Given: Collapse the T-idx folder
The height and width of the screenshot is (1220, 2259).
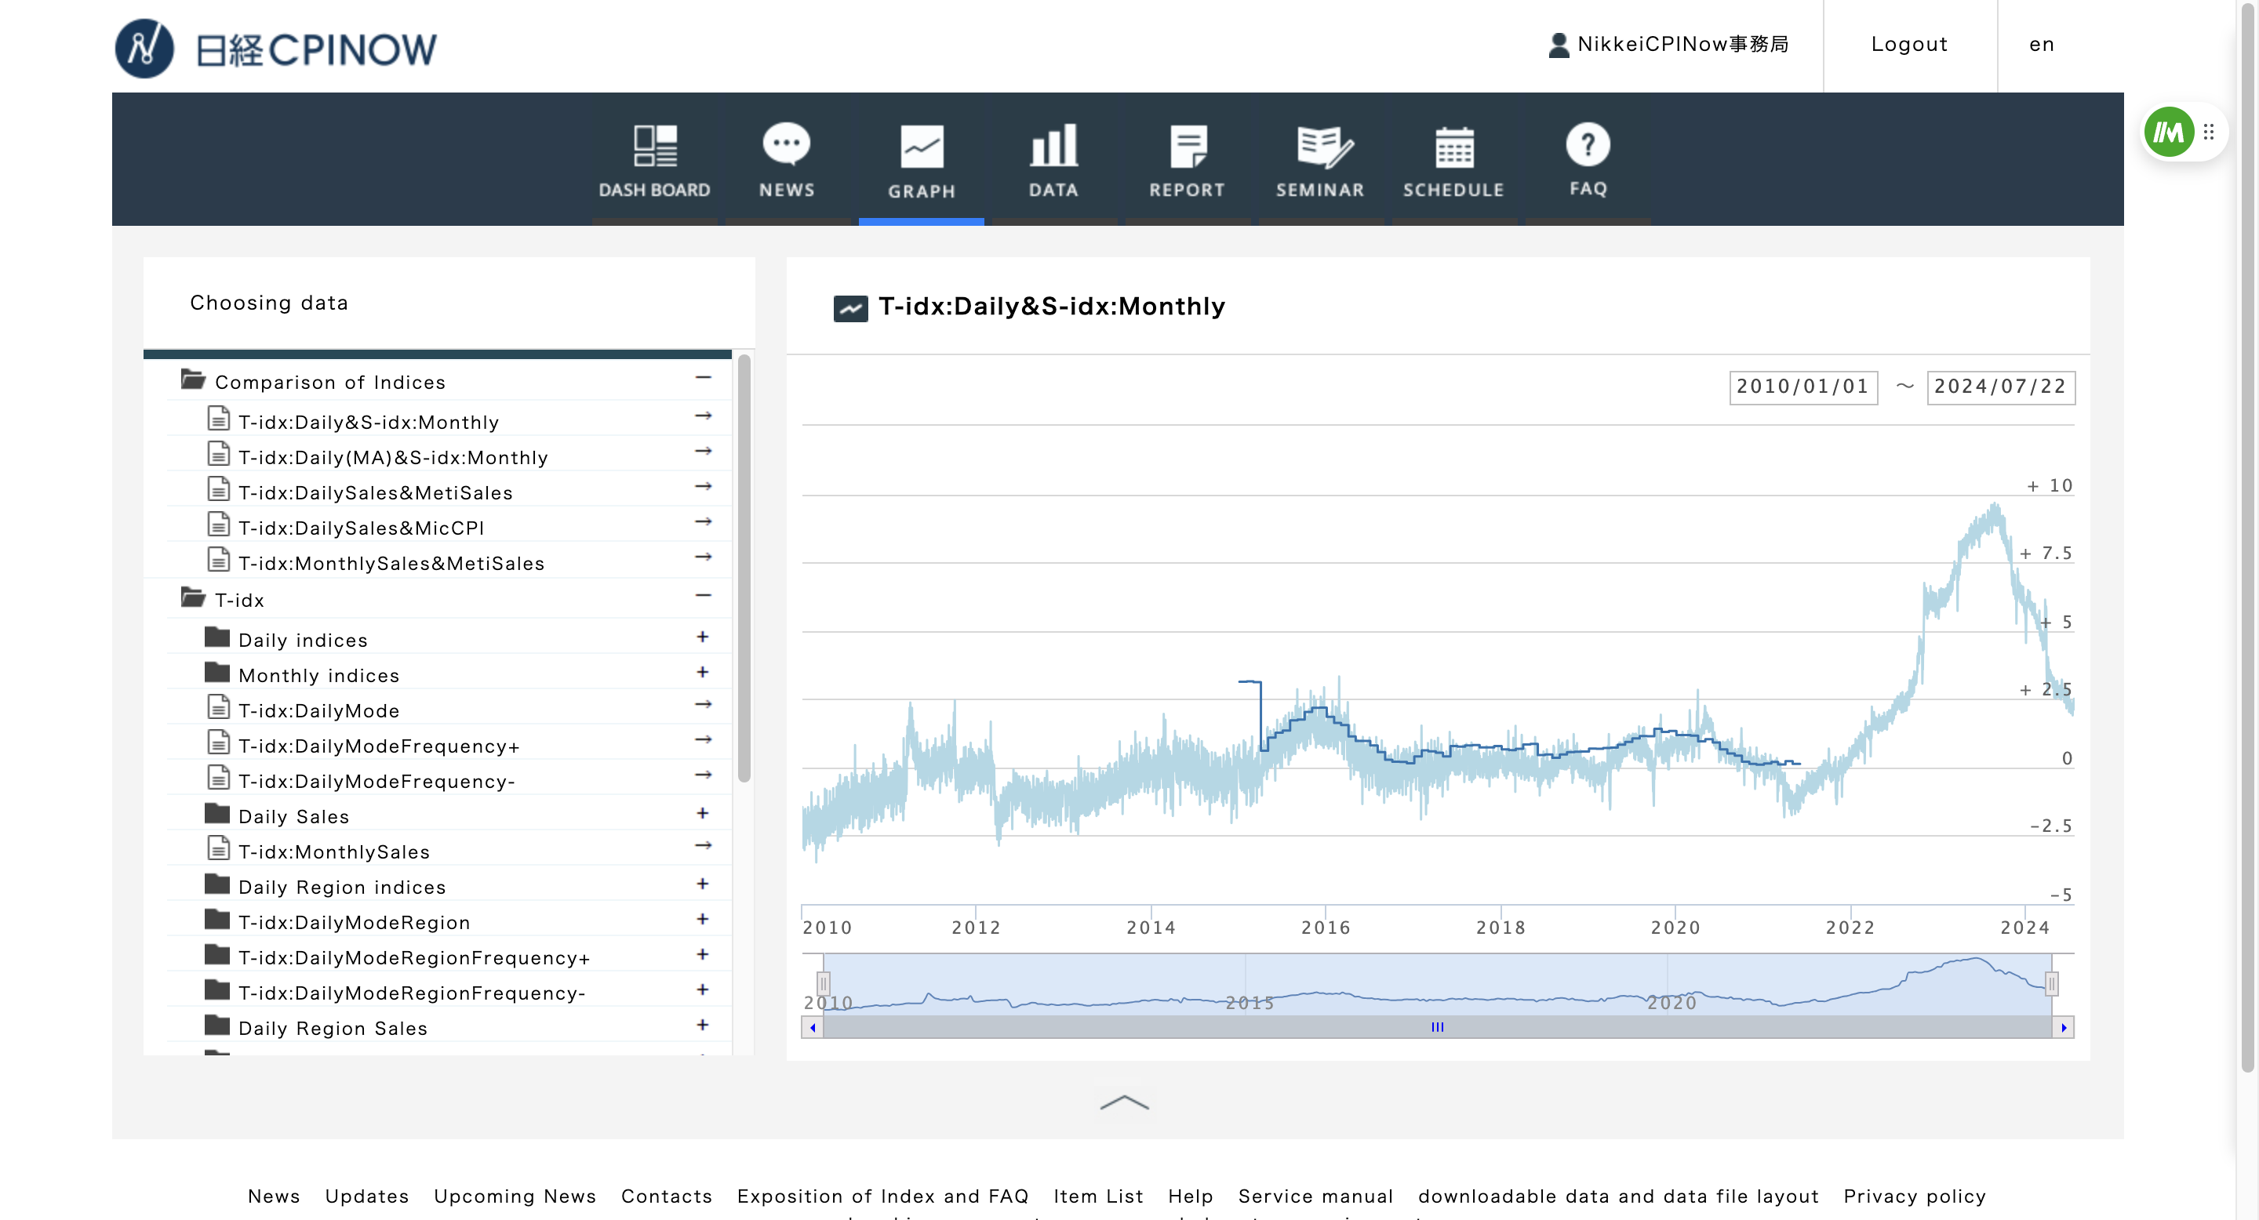Looking at the screenshot, I should [x=703, y=596].
